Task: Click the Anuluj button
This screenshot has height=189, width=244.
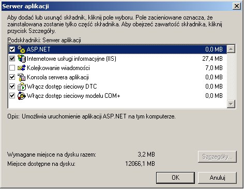Action: pyautogui.click(x=217, y=178)
